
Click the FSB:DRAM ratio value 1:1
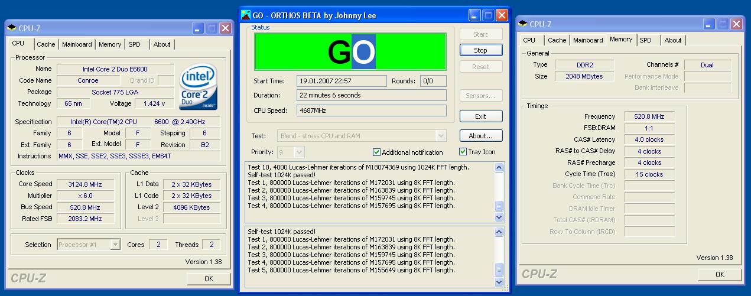click(x=649, y=128)
